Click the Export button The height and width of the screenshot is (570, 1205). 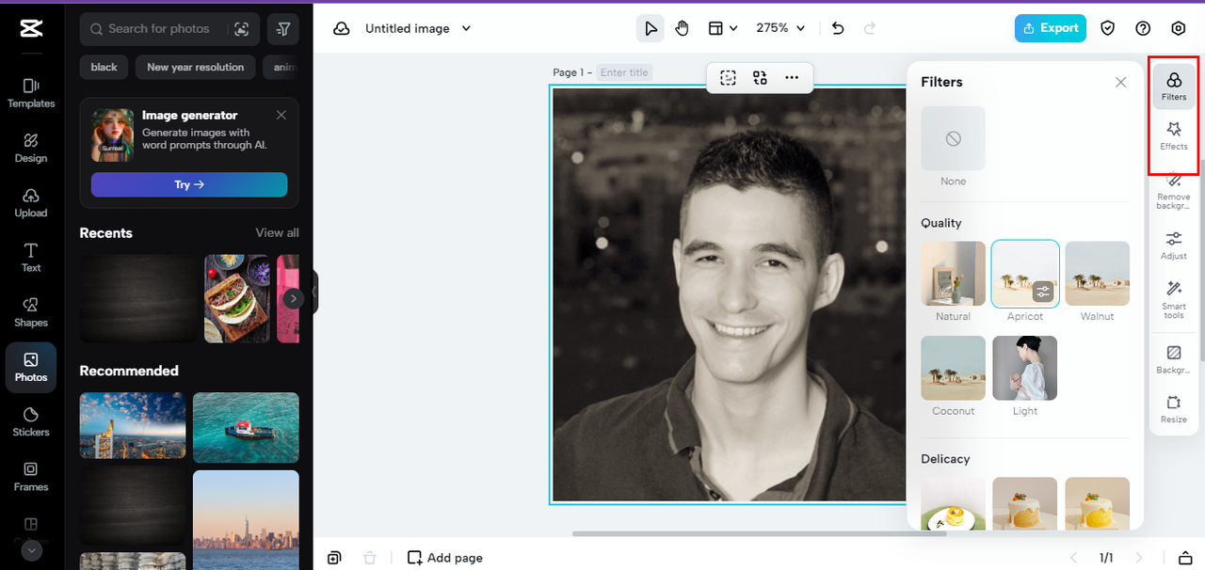point(1051,28)
